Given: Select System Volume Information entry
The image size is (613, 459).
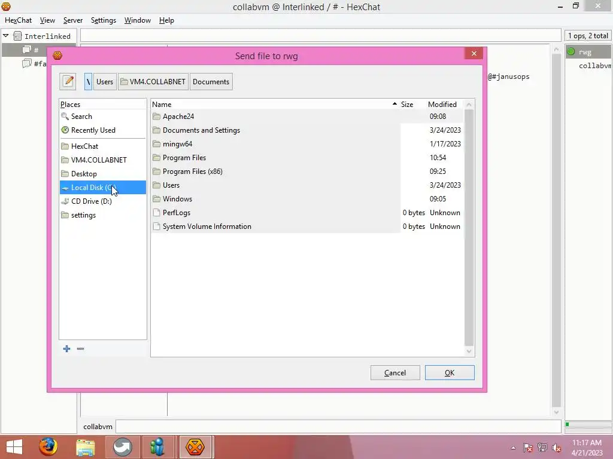Looking at the screenshot, I should [x=307, y=227].
